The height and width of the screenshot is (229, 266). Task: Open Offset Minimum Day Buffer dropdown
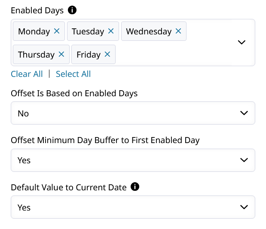(133, 160)
